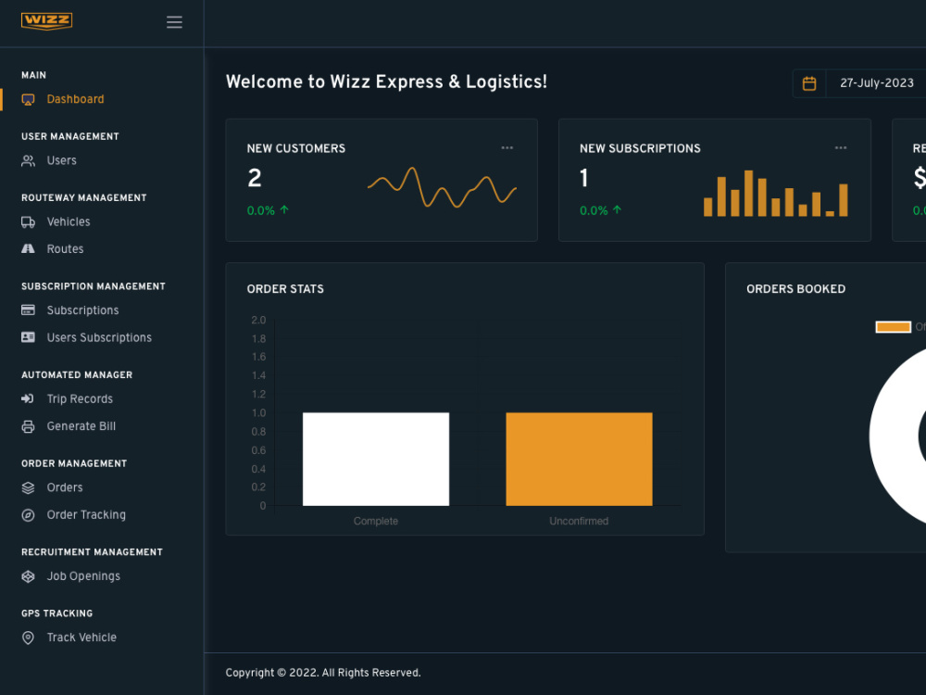Click the Users people icon
926x695 pixels.
point(28,160)
